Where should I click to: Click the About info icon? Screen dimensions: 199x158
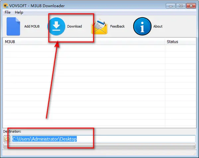click(x=142, y=26)
